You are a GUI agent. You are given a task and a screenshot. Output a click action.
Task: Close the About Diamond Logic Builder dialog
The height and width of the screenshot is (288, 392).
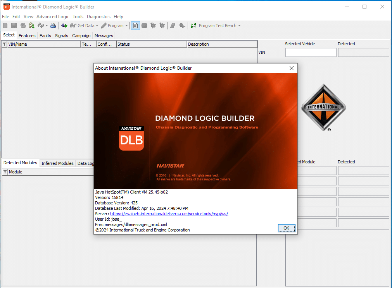[292, 68]
